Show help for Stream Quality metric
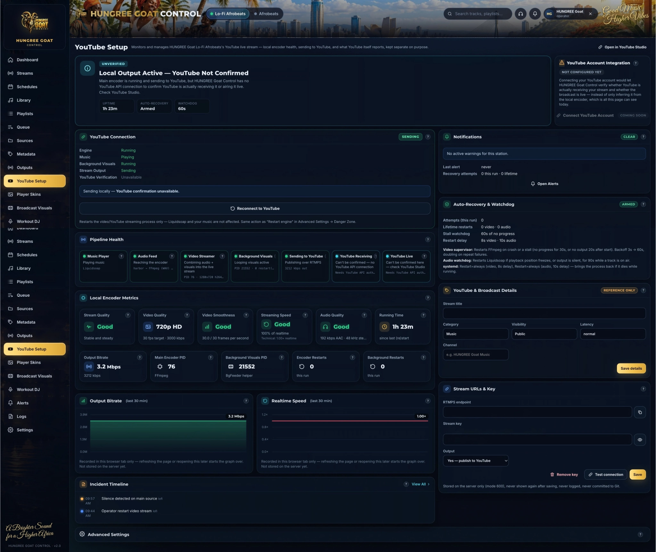The width and height of the screenshot is (656, 552). [128, 315]
